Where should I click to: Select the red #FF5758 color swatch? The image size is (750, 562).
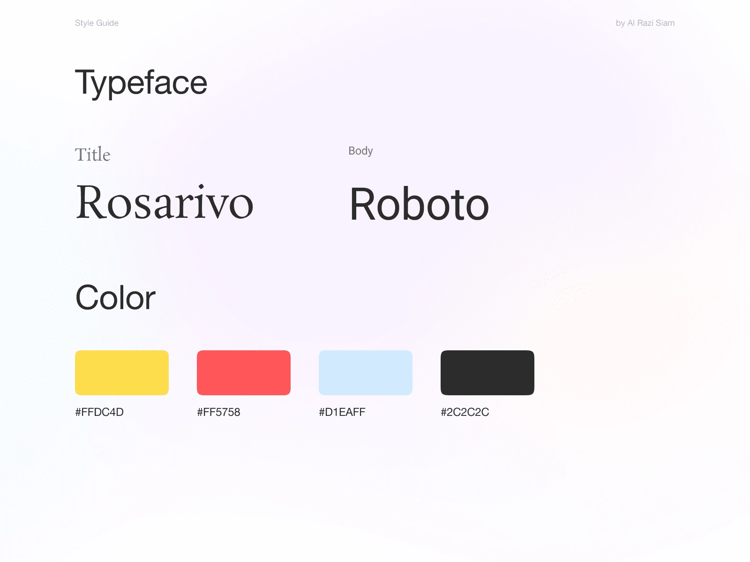244,373
